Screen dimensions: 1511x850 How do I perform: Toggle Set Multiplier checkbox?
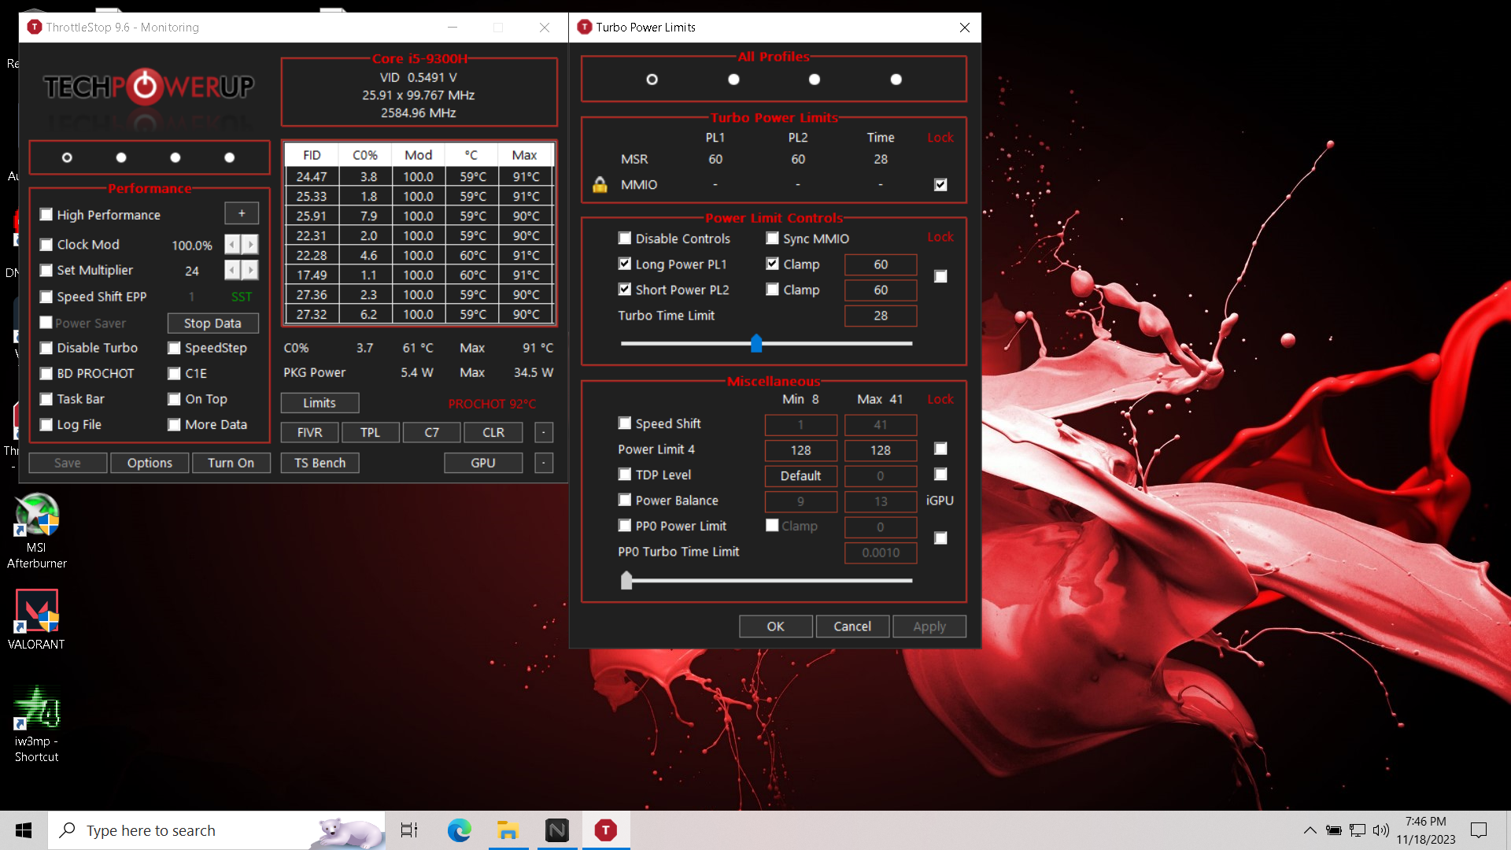[x=46, y=270]
